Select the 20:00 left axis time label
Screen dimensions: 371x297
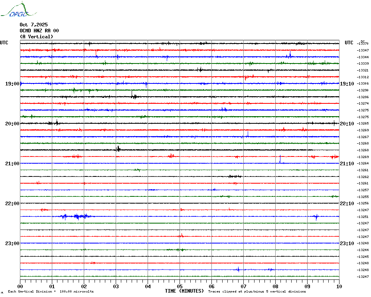coord(12,124)
